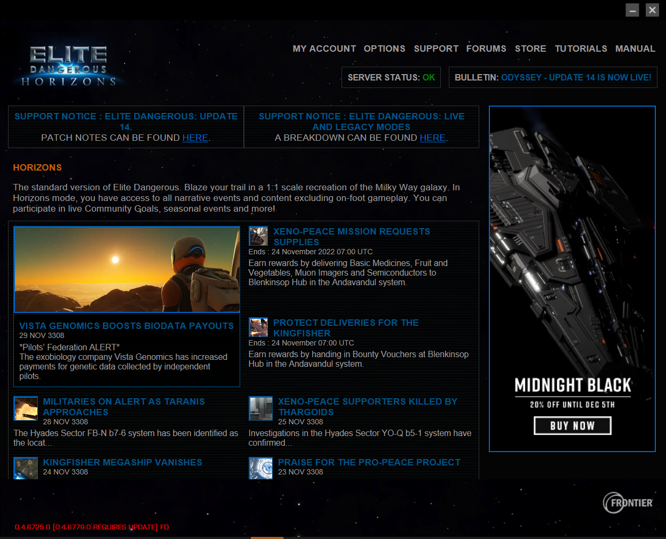Viewport: 666px width, 539px height.
Task: Click the Support Notice Live and Legacy Modes heading
Action: point(361,122)
